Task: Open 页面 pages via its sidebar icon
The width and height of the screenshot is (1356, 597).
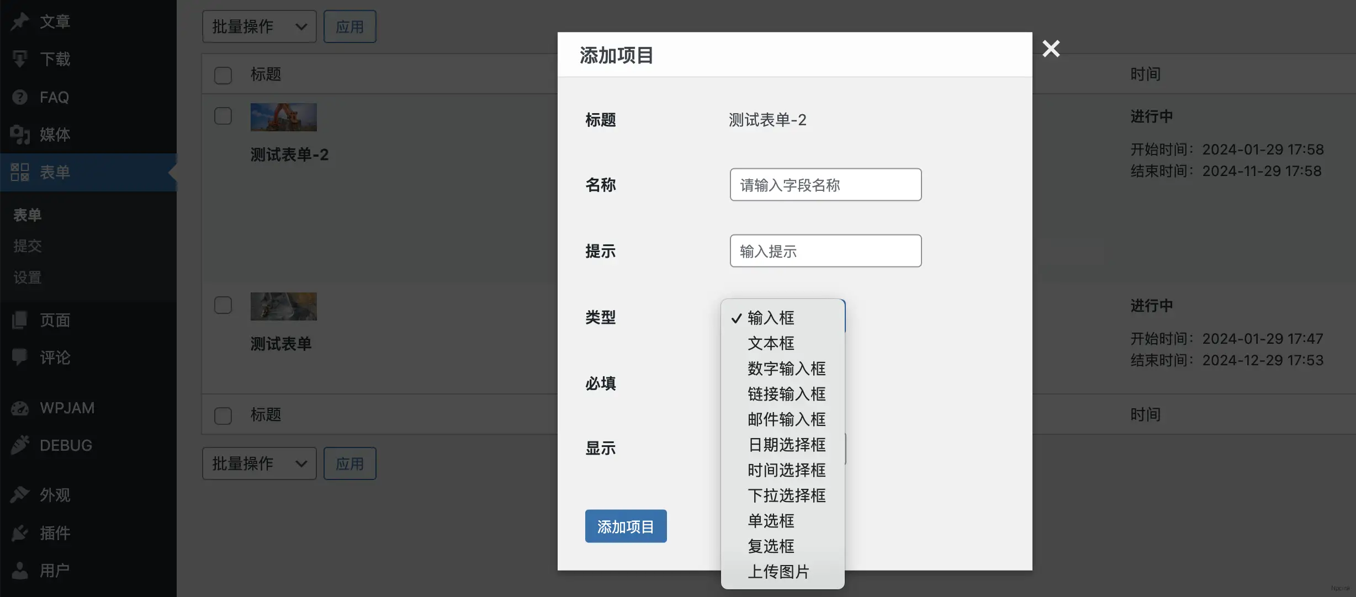Action: (x=20, y=320)
